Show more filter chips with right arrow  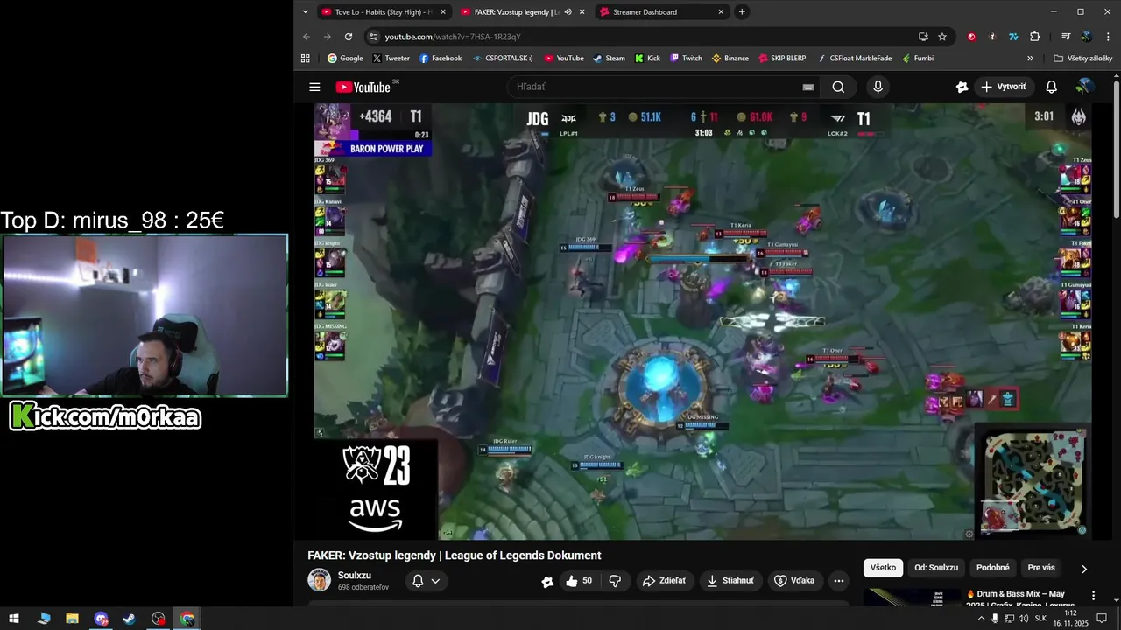pos(1084,569)
